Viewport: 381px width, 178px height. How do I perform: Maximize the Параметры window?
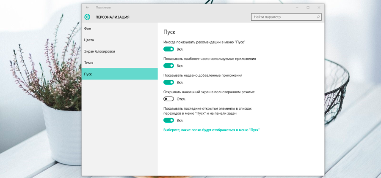tap(308, 8)
